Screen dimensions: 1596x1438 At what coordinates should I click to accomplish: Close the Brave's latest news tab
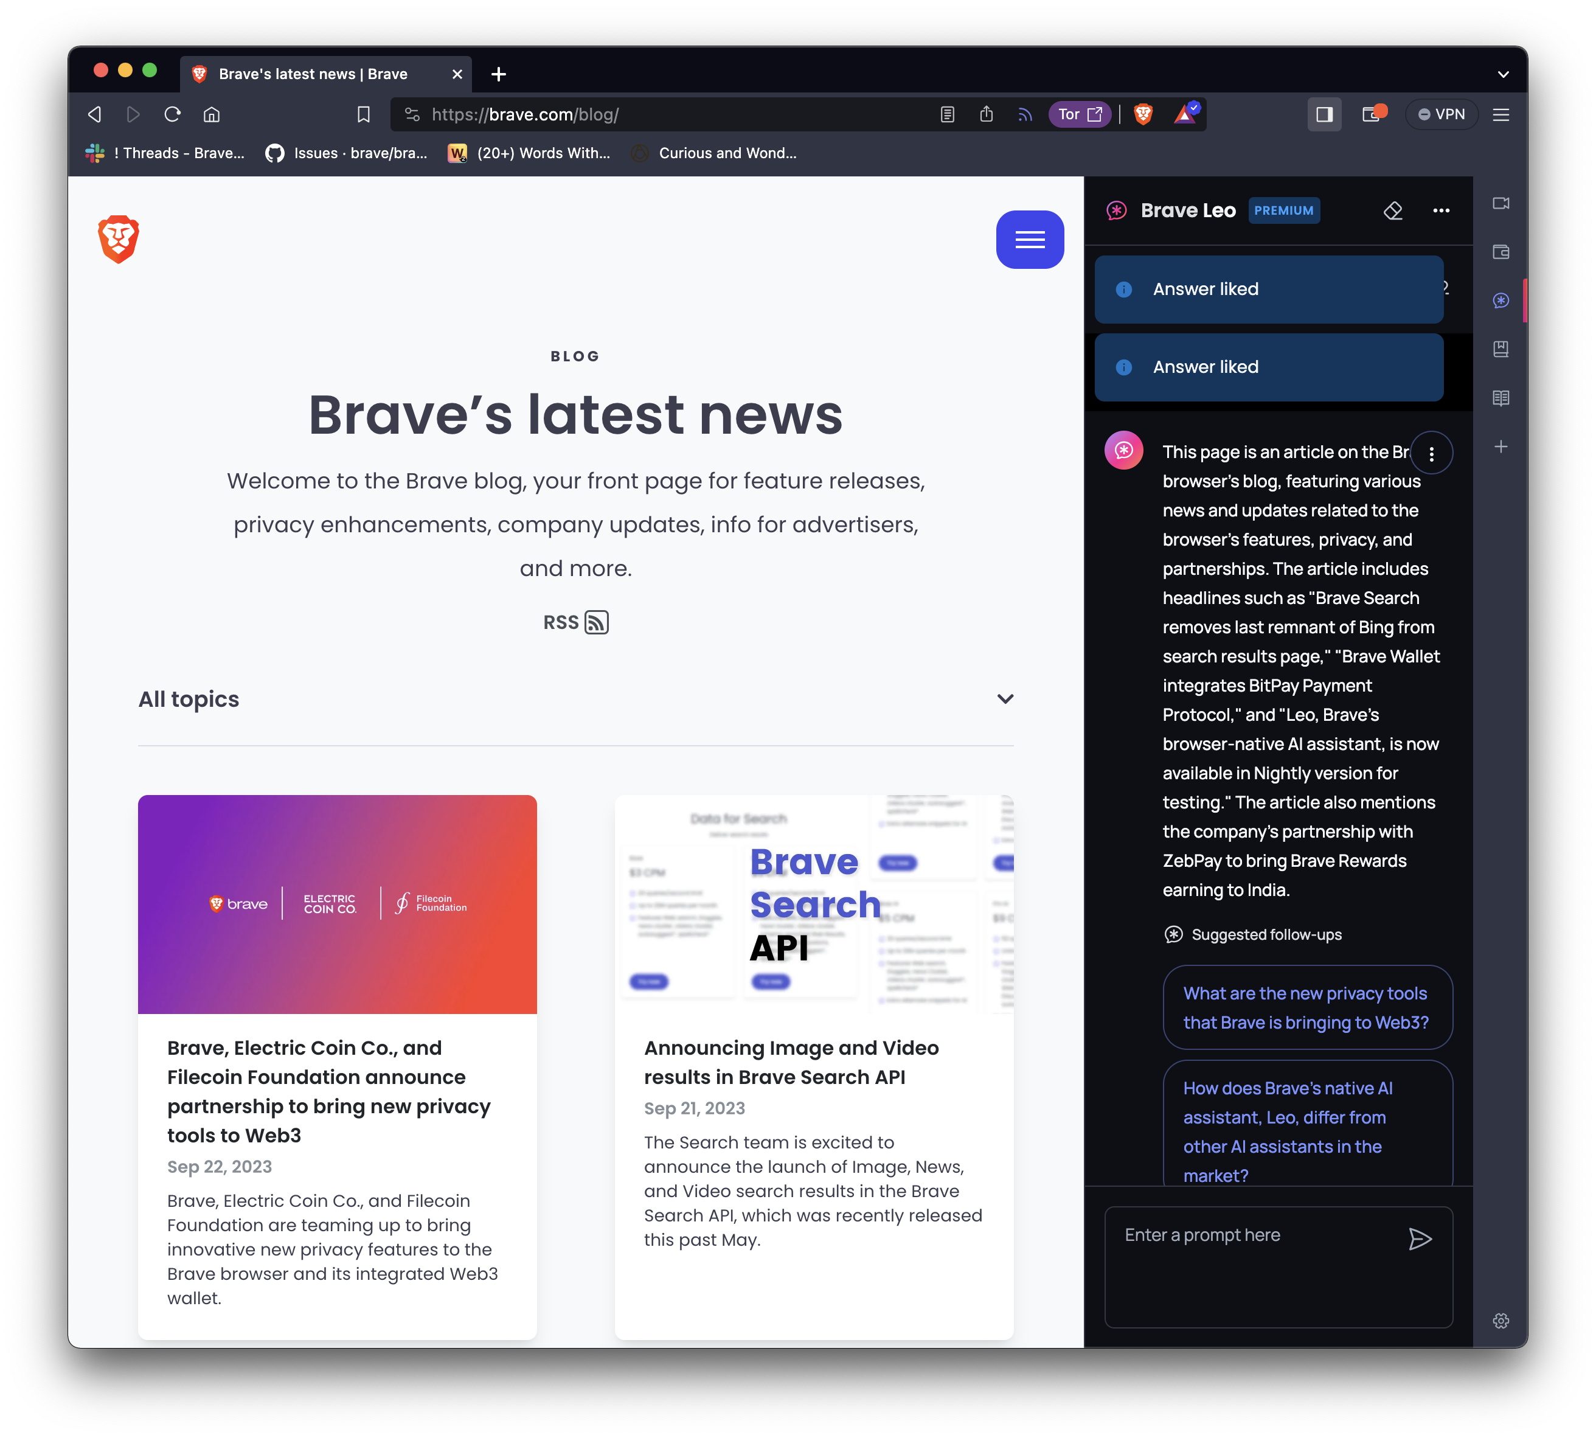[457, 74]
